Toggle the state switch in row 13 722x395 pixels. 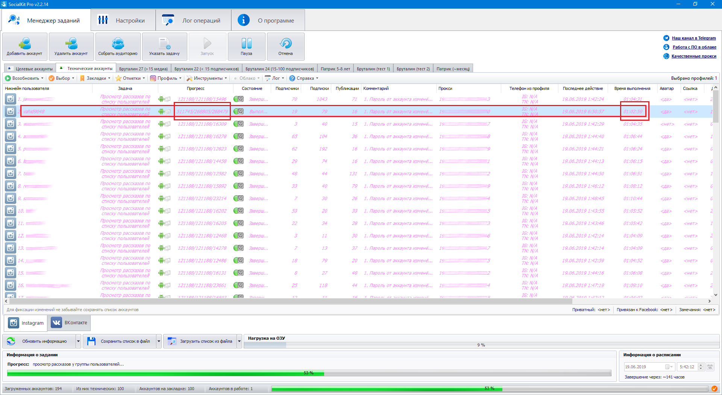coord(238,248)
